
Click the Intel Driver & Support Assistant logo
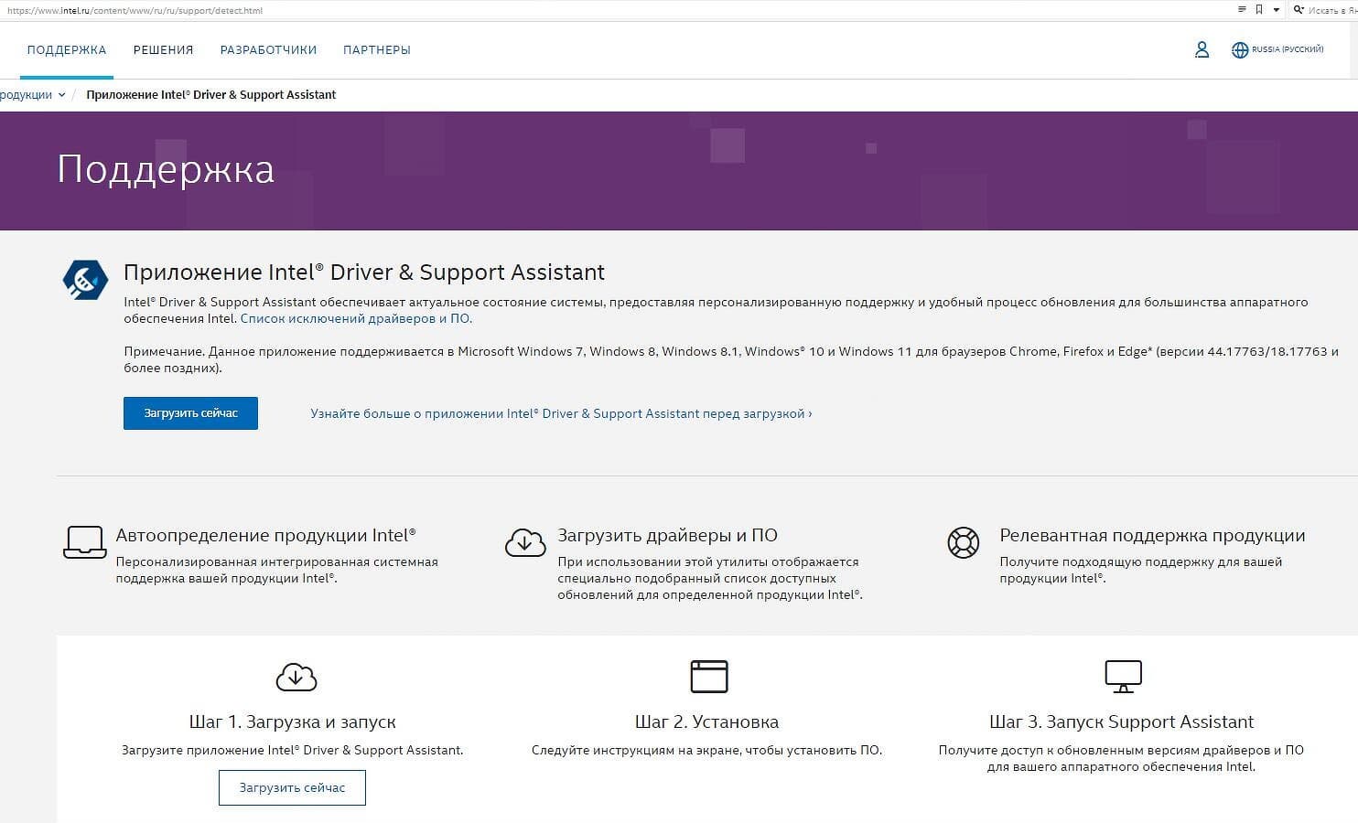pos(85,280)
